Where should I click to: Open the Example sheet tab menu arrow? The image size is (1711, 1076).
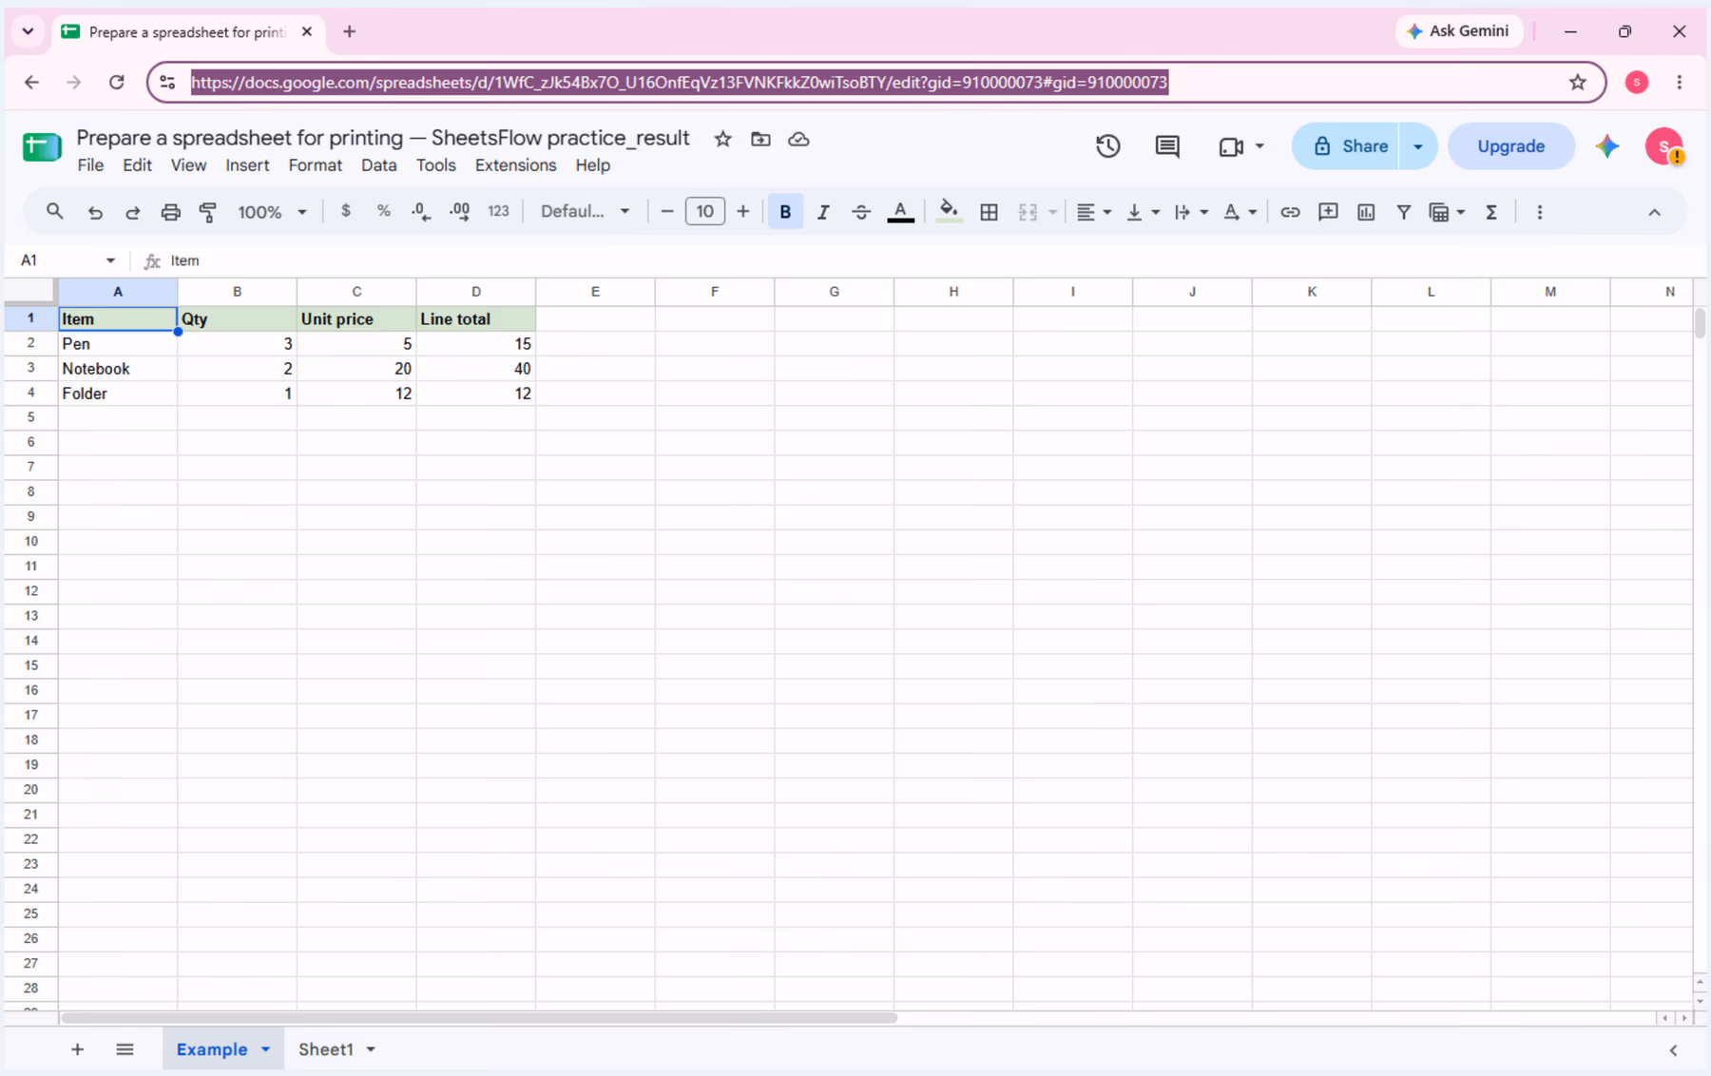point(266,1049)
